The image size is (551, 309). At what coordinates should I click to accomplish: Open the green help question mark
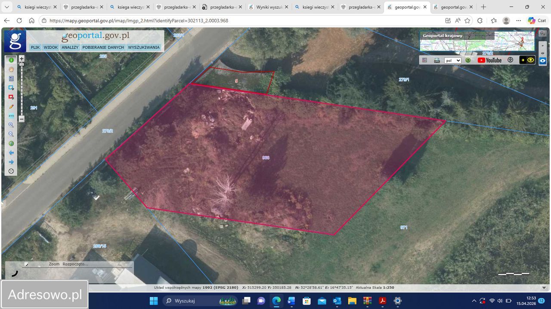[x=468, y=61]
